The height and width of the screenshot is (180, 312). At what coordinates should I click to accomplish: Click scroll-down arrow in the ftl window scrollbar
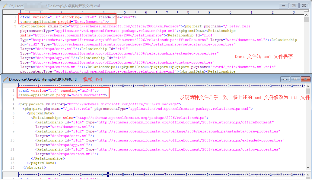(x=308, y=168)
